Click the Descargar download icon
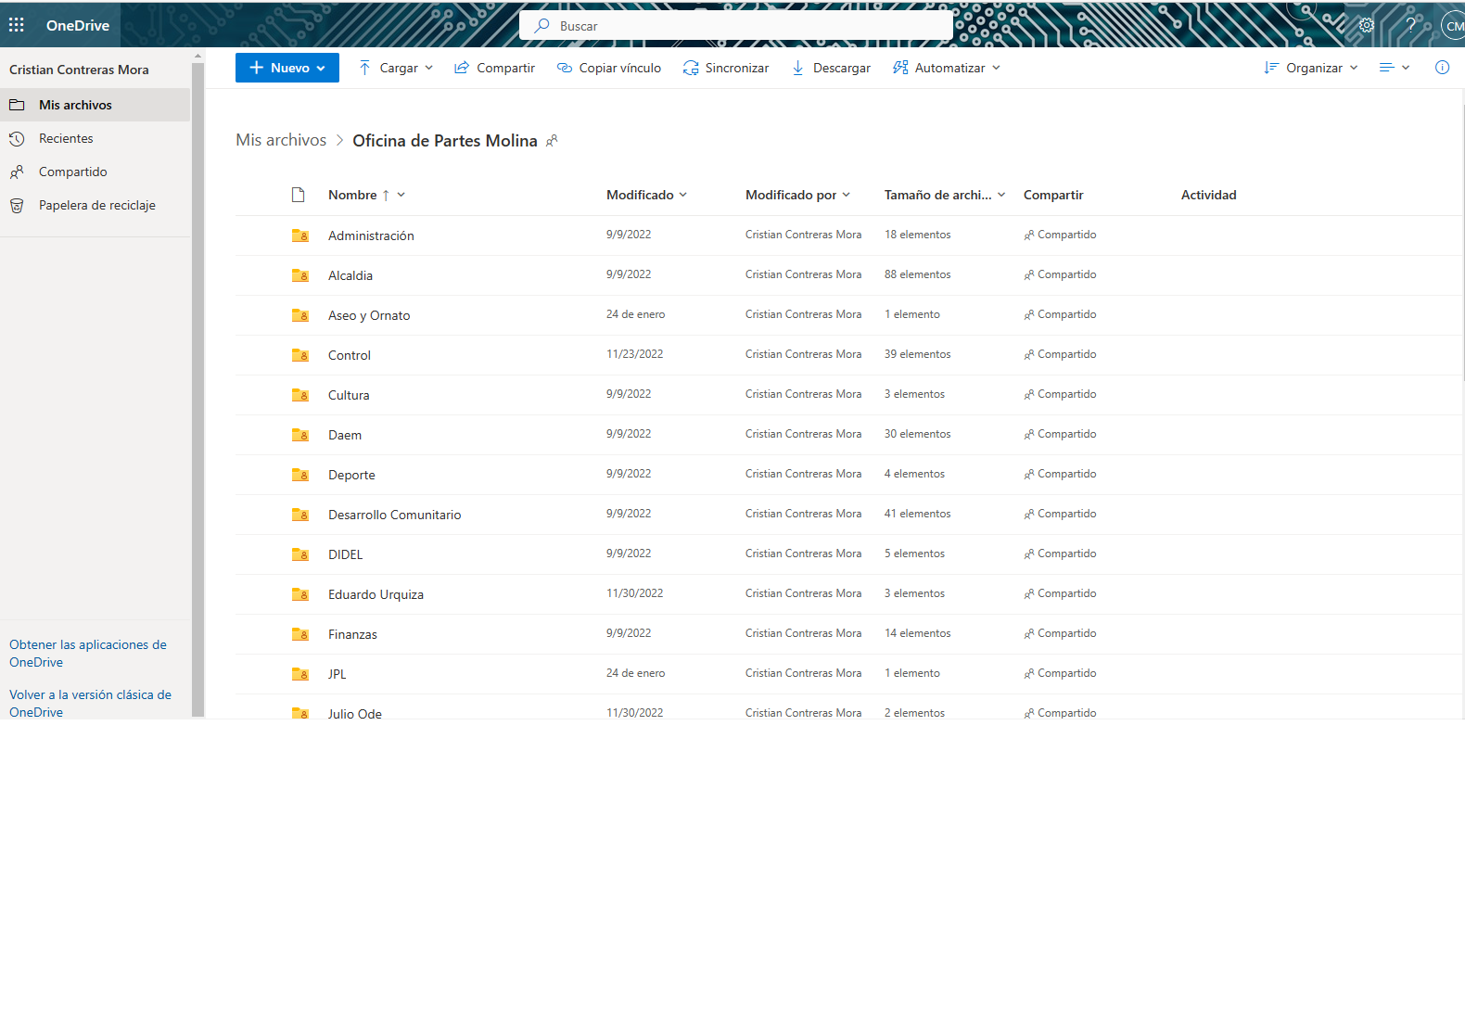This screenshot has width=1465, height=1031. (x=797, y=68)
